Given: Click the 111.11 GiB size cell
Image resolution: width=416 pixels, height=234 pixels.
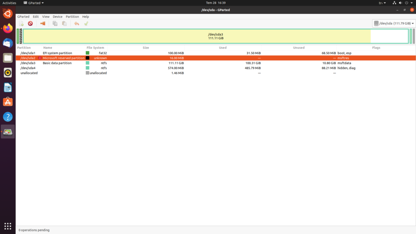Looking at the screenshot, I should point(176,63).
